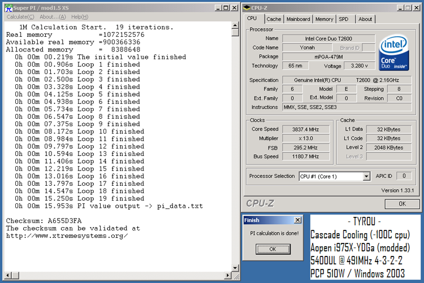This screenshot has height=283, width=424.
Task: Open the About menu in Super PI
Action: coord(53,17)
